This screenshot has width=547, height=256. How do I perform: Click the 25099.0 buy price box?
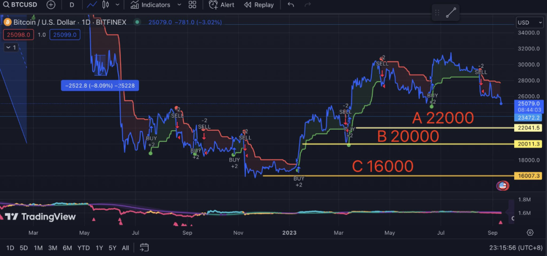tap(65, 34)
